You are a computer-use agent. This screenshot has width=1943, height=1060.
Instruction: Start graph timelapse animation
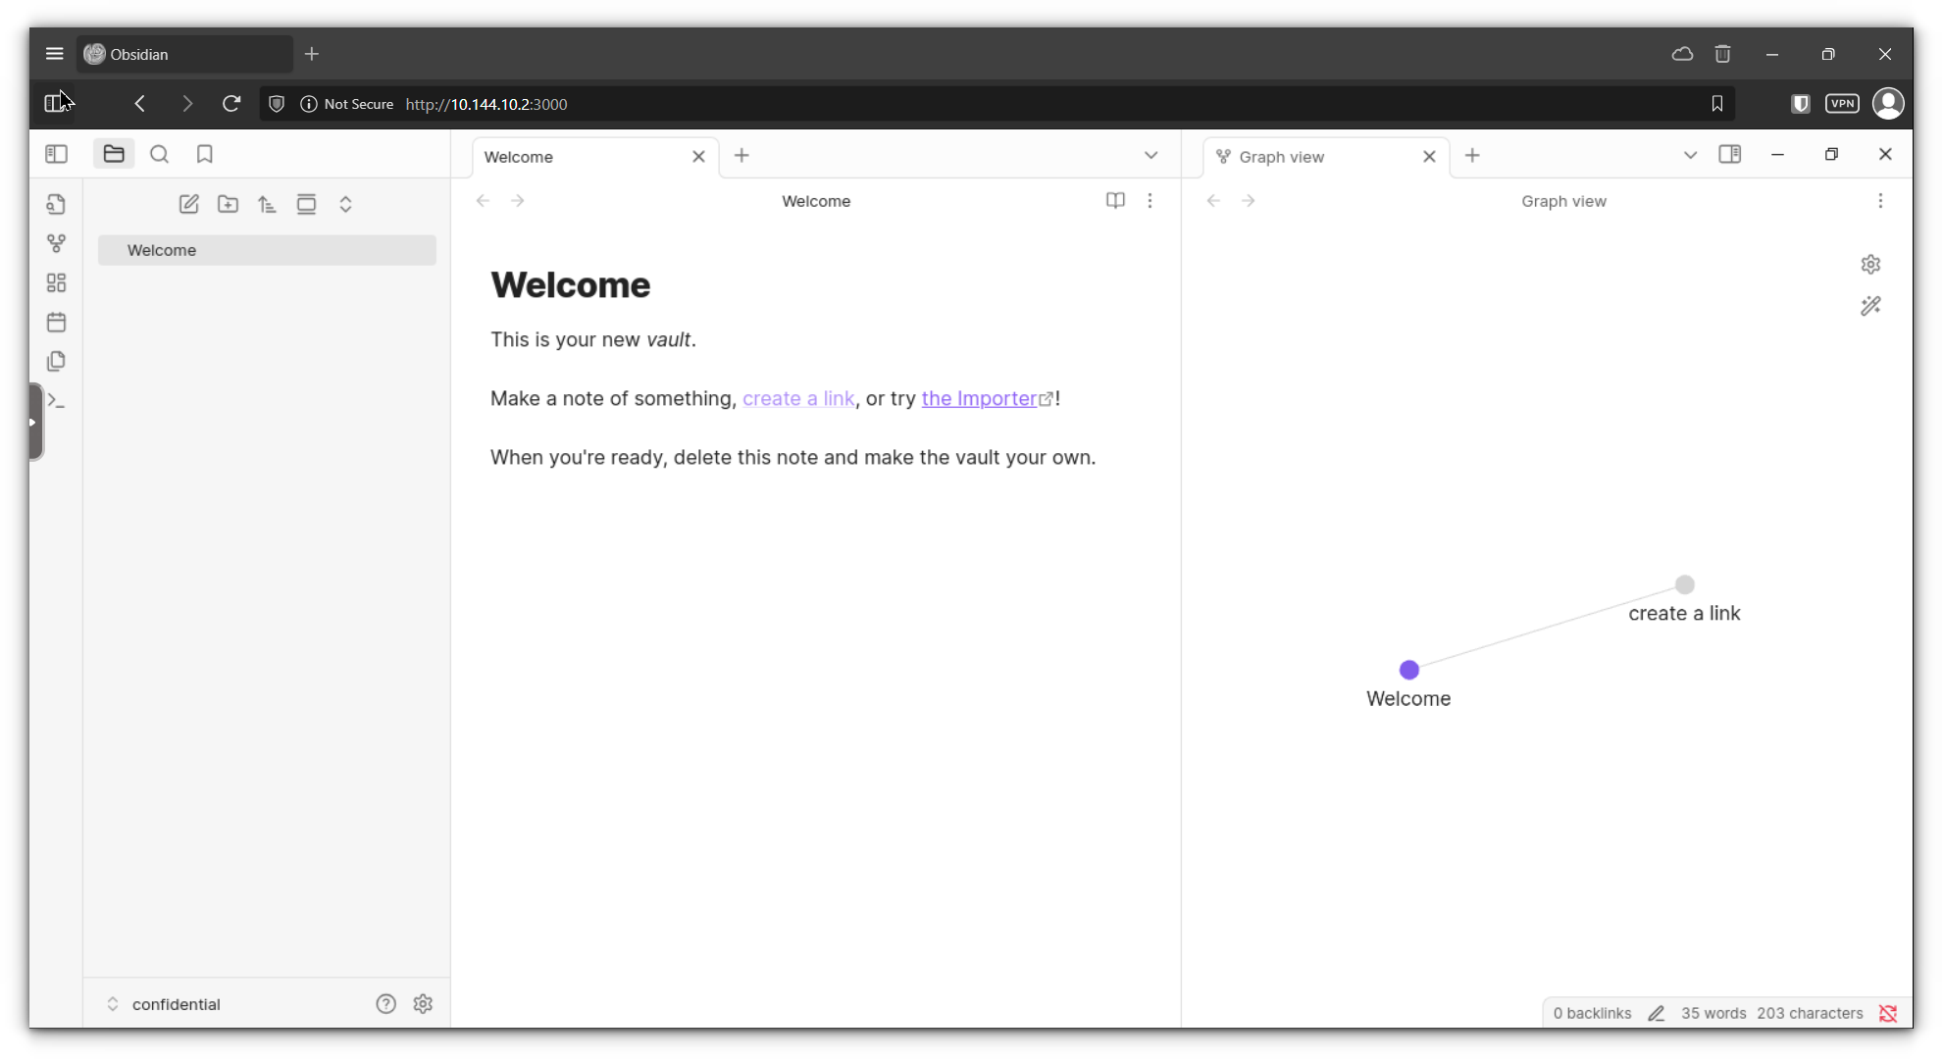point(1870,306)
